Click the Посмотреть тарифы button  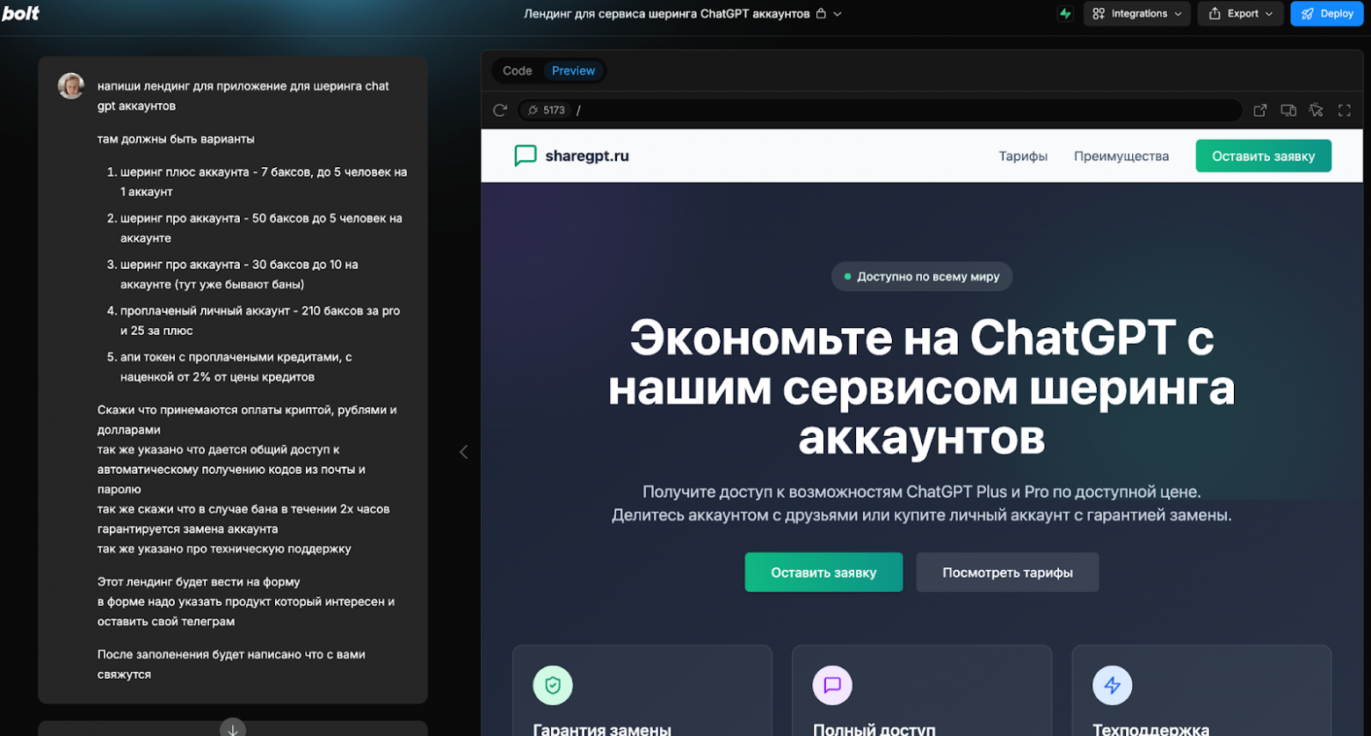point(1006,572)
